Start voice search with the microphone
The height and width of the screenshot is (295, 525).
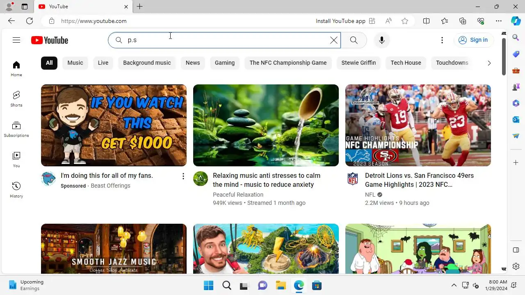(x=382, y=40)
